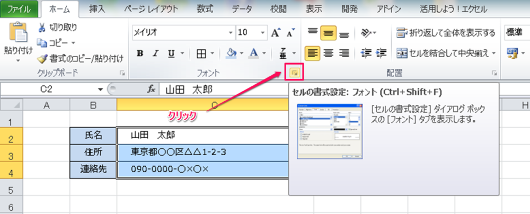Click the fill color paint bucket
The image size is (530, 214).
pyautogui.click(x=231, y=53)
